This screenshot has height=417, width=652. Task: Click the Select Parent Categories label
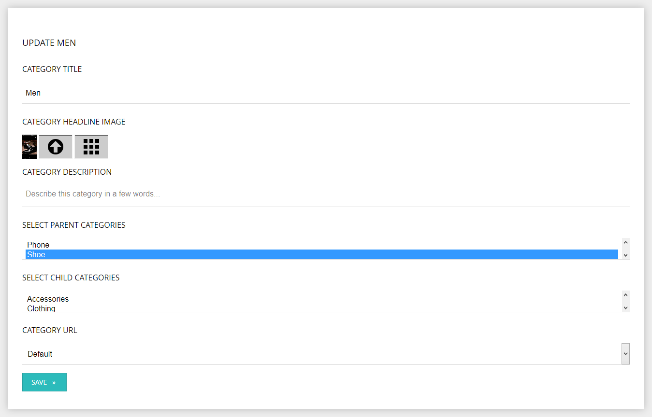[74, 225]
